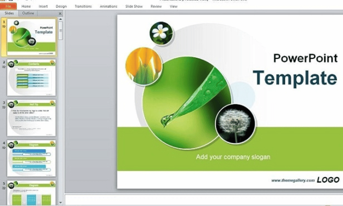Screen dimensions: 343x206
Task: Select slide 4 Diagram thumbnail
Action: tap(31, 158)
